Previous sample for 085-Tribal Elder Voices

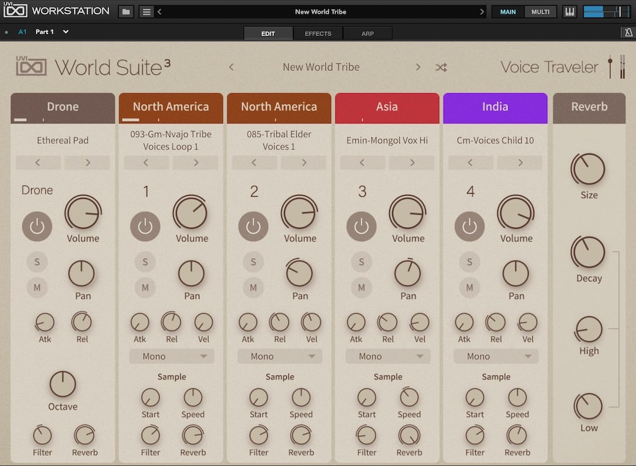click(x=254, y=163)
